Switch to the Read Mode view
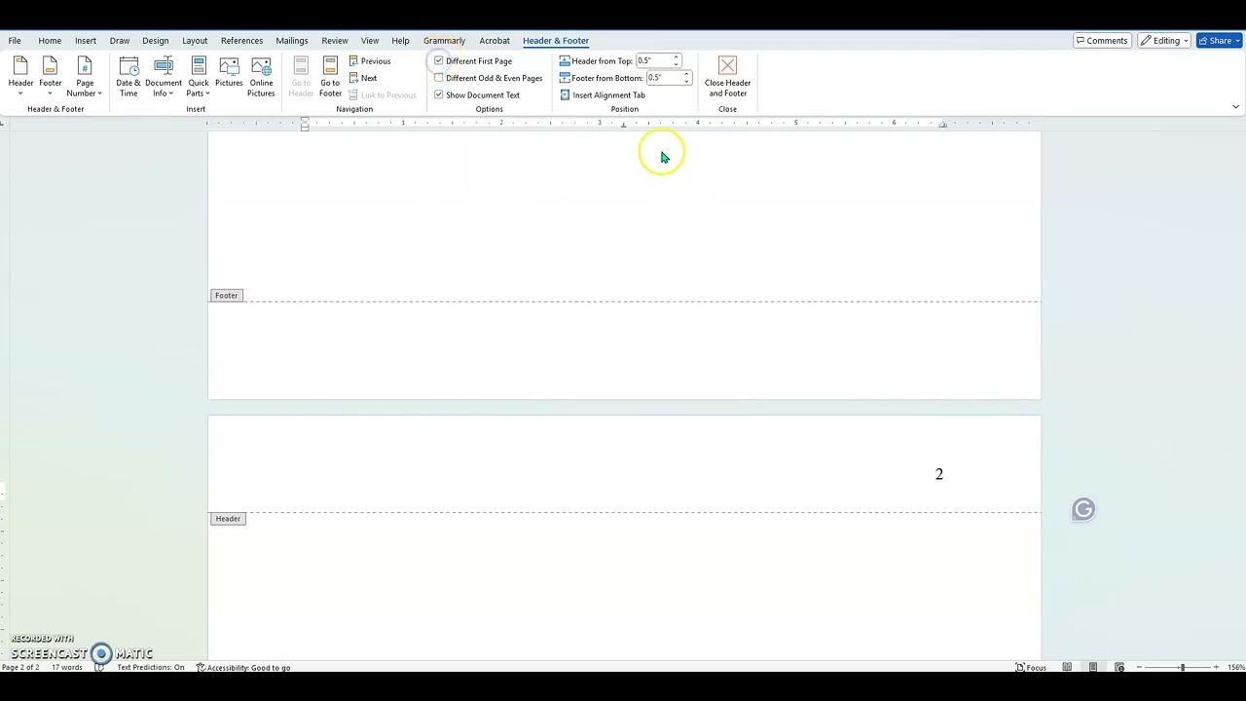The height and width of the screenshot is (701, 1246). click(x=1068, y=667)
